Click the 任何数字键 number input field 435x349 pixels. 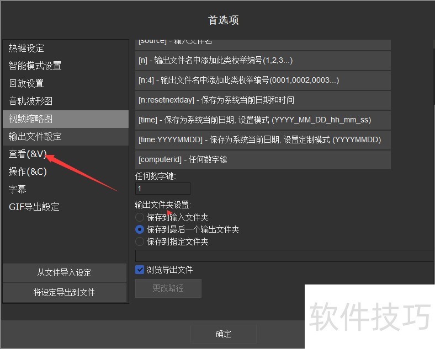coord(163,189)
